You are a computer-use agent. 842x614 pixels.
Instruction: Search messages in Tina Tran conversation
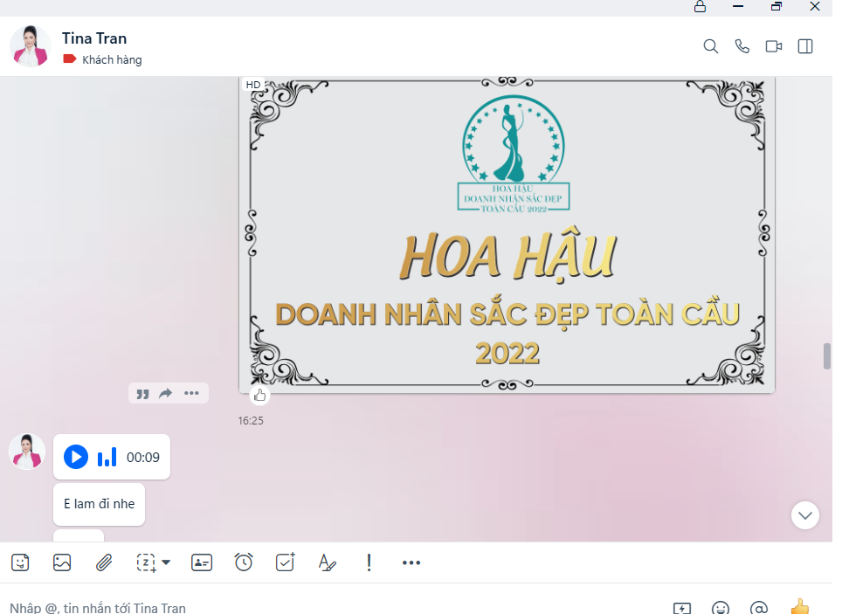click(x=710, y=47)
